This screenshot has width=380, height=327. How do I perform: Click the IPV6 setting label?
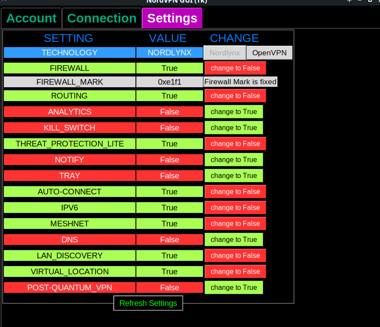(x=70, y=207)
